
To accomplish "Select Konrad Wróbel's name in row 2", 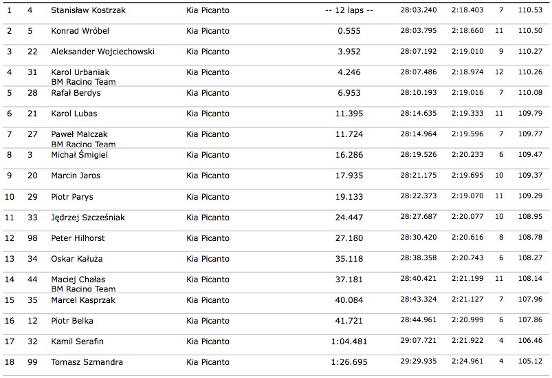I will [x=80, y=31].
